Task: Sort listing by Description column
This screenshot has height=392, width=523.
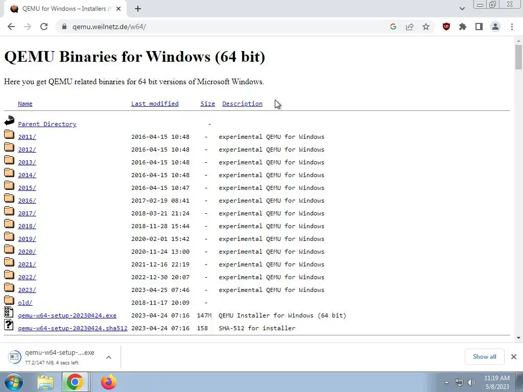Action: point(242,104)
